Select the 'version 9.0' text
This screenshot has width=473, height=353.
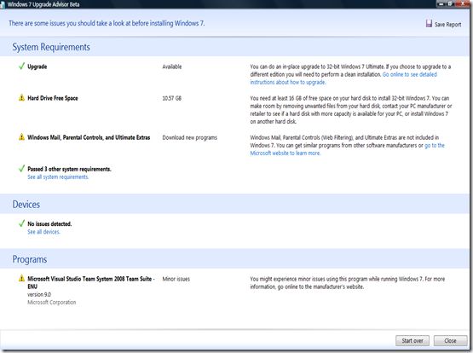tap(39, 294)
